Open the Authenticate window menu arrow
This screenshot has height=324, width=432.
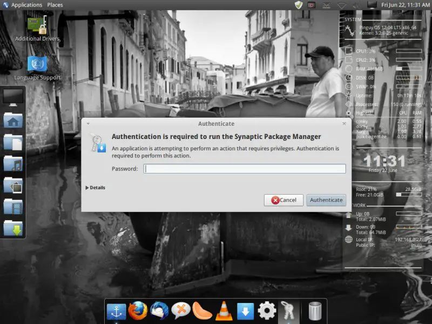[88, 124]
